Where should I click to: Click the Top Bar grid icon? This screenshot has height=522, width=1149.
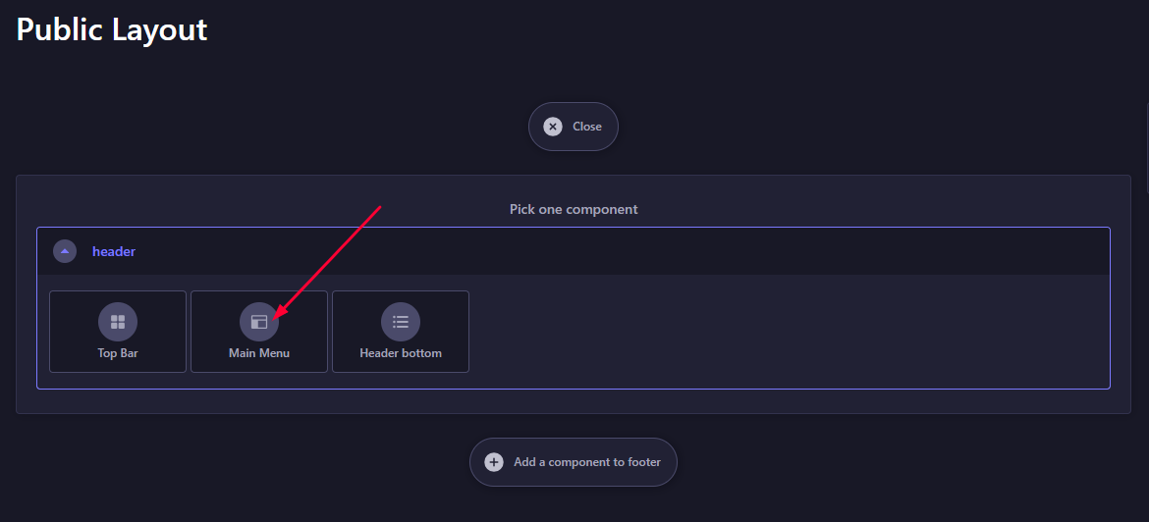tap(118, 322)
